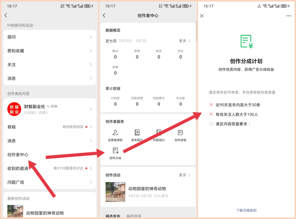Viewport: 296px width, 219px height.
Task: Open elephant thumbnail under 最新创作活动
Action: pos(15,211)
